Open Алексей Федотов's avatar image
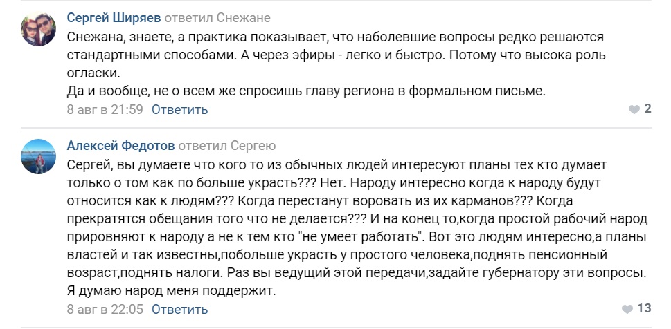This screenshot has height=329, width=671. click(x=38, y=156)
